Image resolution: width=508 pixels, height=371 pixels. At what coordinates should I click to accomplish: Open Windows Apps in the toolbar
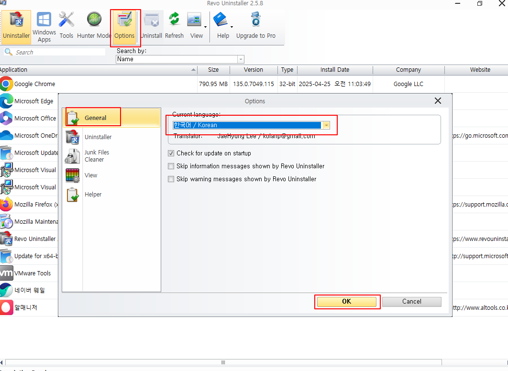tap(44, 27)
